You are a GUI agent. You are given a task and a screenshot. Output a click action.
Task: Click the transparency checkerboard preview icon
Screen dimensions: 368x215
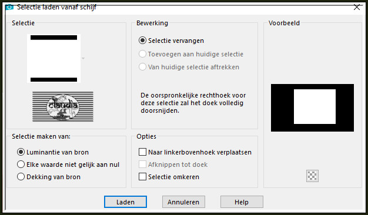(312, 176)
